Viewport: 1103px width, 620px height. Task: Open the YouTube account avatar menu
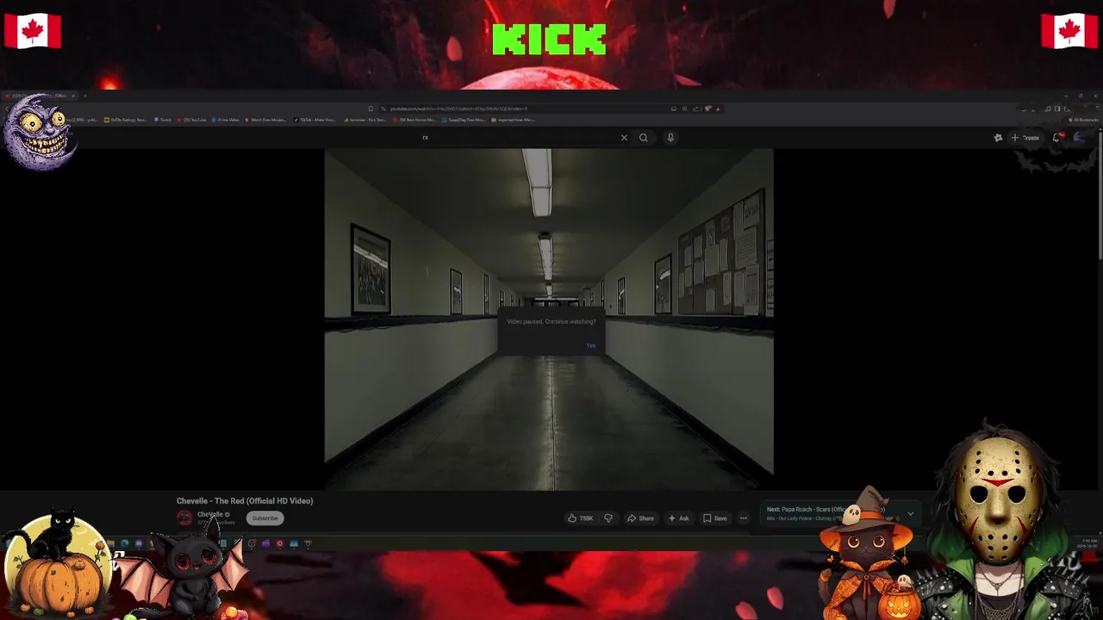1080,138
